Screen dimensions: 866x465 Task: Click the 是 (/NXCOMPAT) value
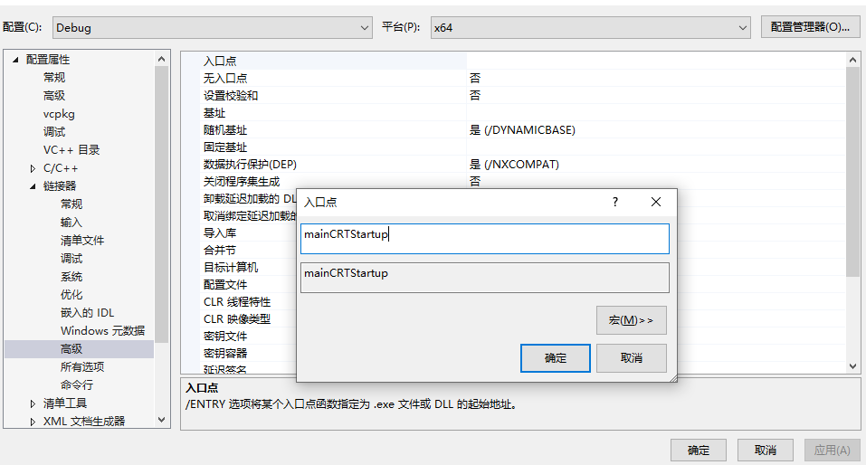(x=514, y=164)
